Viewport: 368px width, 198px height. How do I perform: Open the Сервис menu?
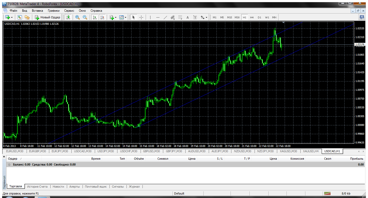pos(69,11)
